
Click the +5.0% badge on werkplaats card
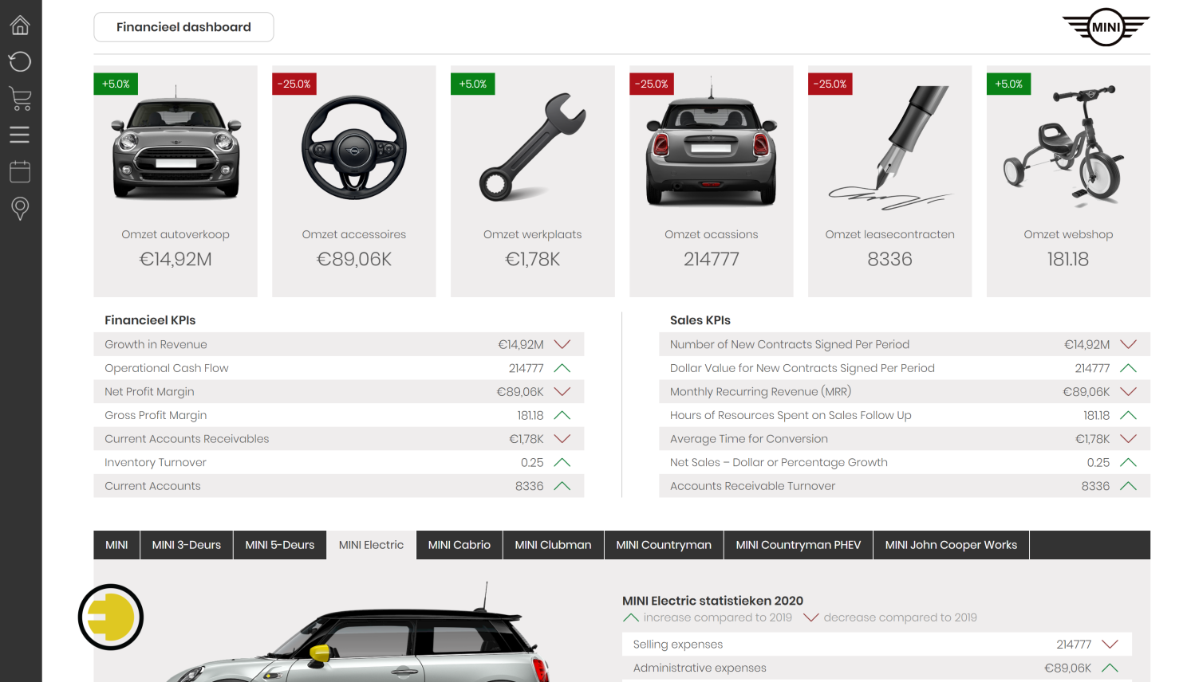(x=473, y=84)
